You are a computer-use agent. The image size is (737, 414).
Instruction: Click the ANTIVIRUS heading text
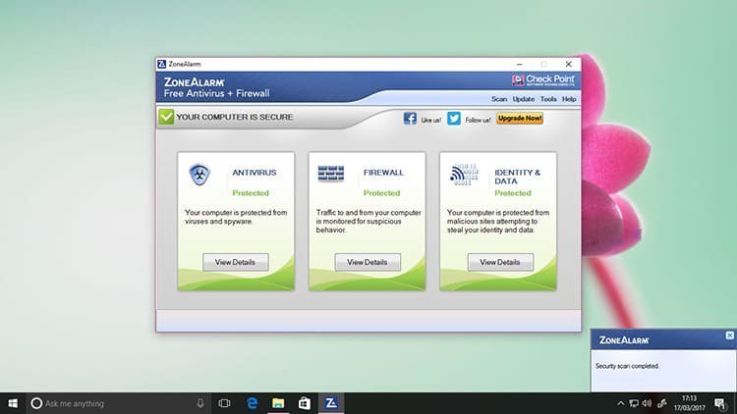pos(255,173)
